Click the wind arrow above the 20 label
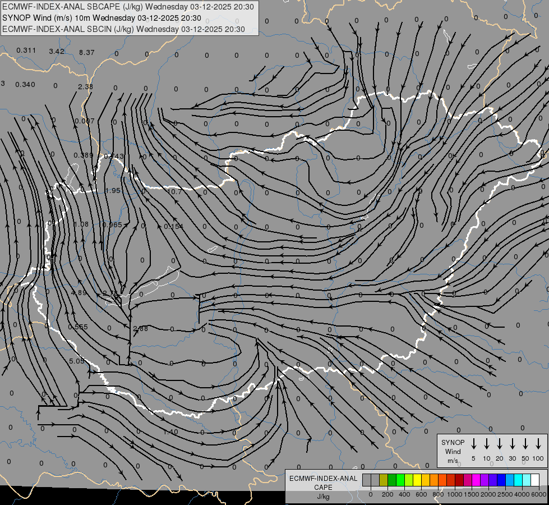The height and width of the screenshot is (505, 549). pos(499,443)
